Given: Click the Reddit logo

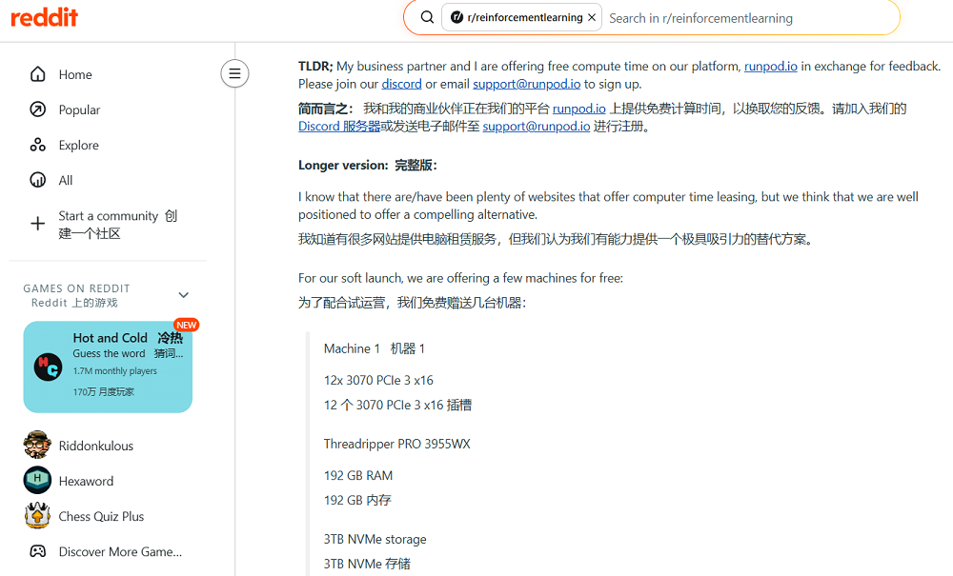Looking at the screenshot, I should tap(44, 17).
